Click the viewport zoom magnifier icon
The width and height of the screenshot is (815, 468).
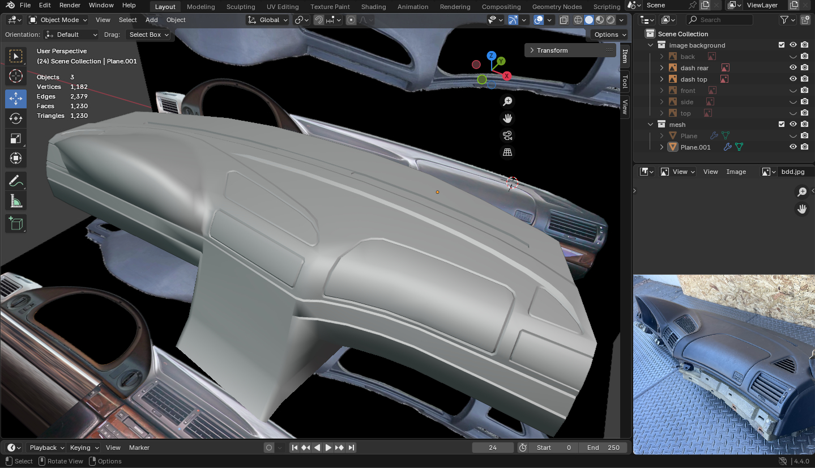coord(507,101)
